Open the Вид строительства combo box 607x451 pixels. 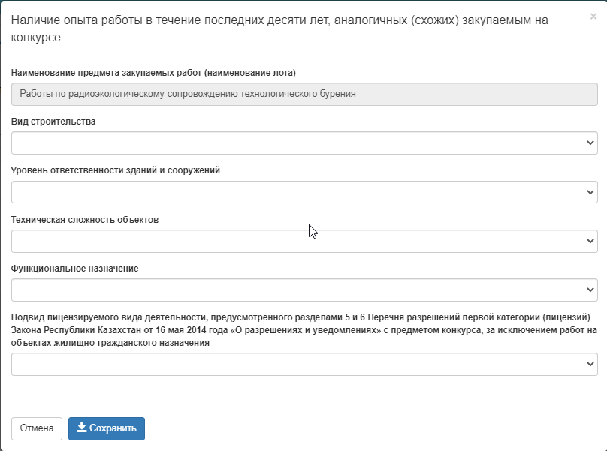point(304,143)
